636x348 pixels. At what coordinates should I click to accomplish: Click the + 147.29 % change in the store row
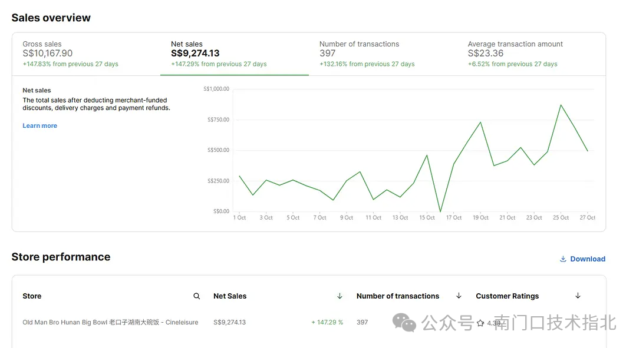[x=327, y=322]
